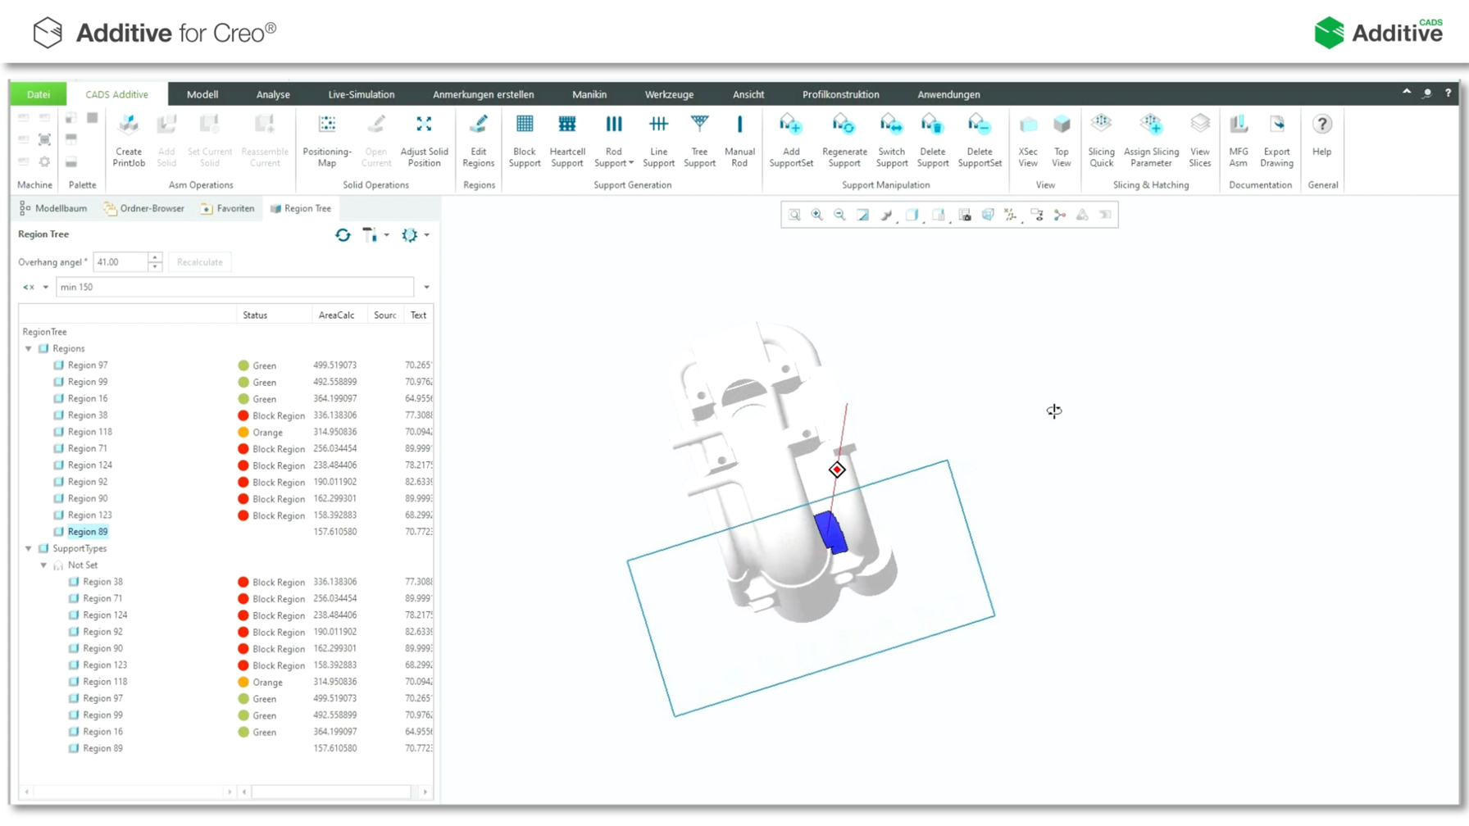Switch to the Analyse tab
The image size is (1469, 826).
pos(273,94)
